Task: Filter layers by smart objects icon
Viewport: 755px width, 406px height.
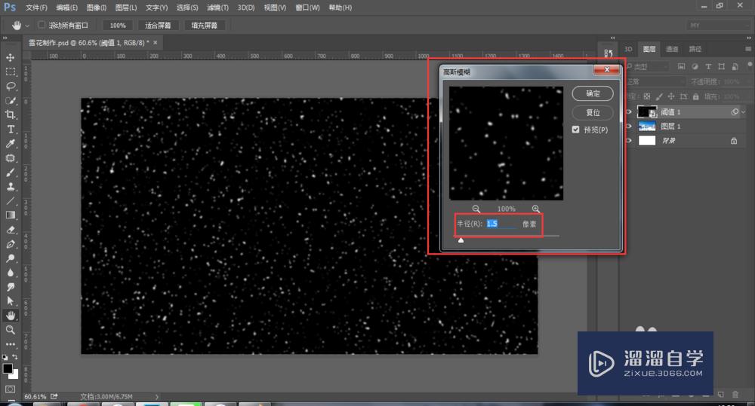Action: (x=735, y=66)
